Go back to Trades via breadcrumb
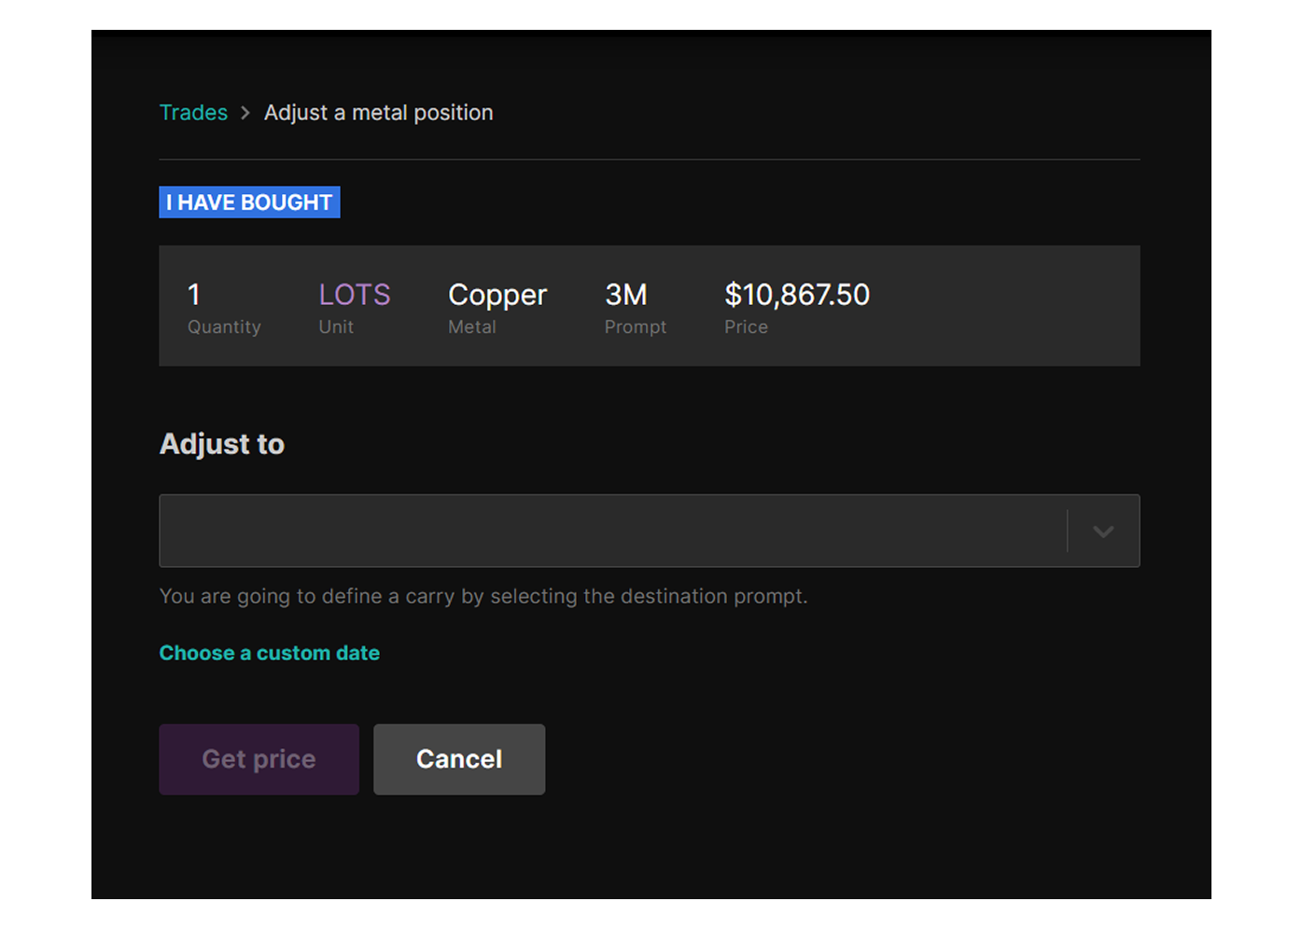Screen dimensions: 1316x929 click(193, 113)
